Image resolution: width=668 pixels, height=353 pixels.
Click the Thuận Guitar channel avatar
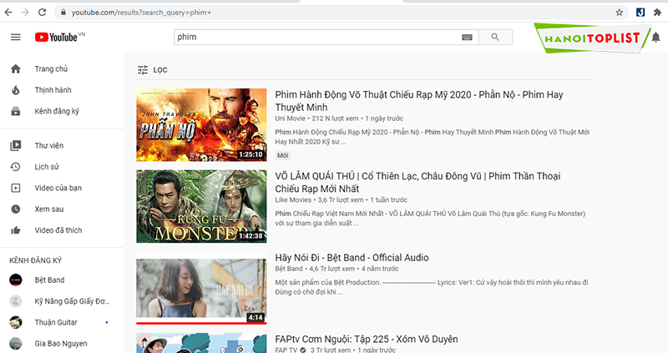pos(16,322)
